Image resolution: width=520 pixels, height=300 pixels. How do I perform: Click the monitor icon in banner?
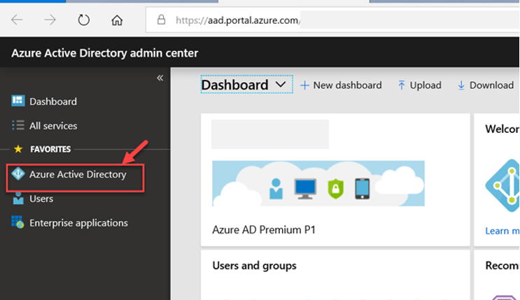[305, 189]
